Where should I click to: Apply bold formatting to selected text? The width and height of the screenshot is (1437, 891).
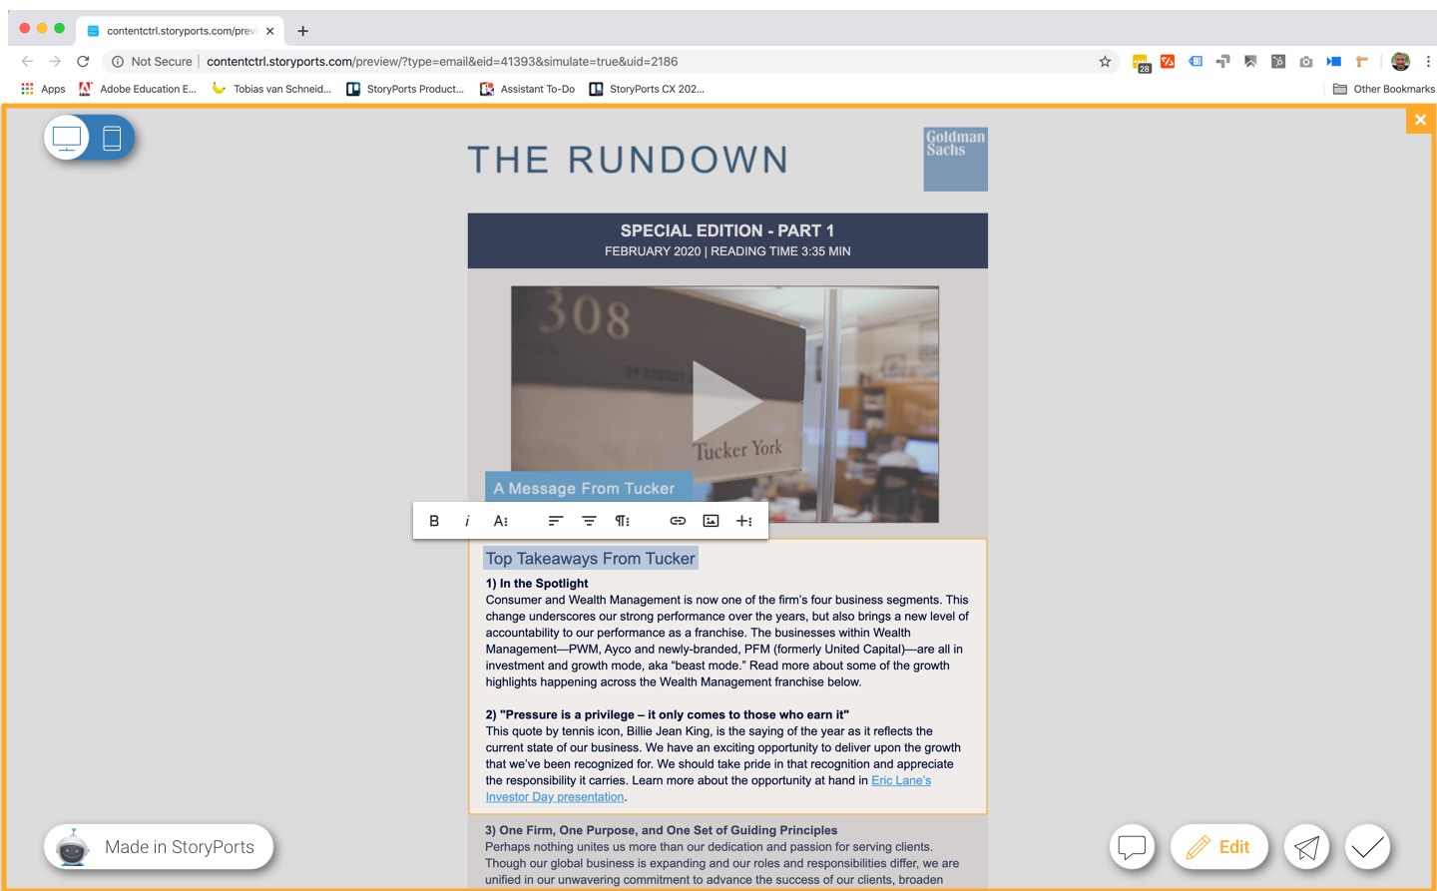click(x=434, y=521)
